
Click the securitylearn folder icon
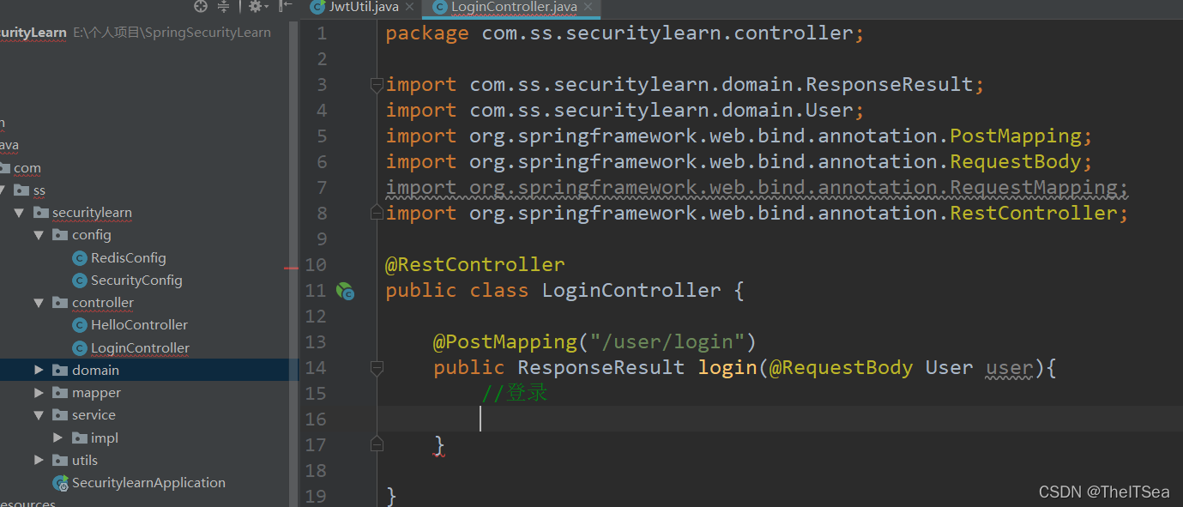click(40, 212)
